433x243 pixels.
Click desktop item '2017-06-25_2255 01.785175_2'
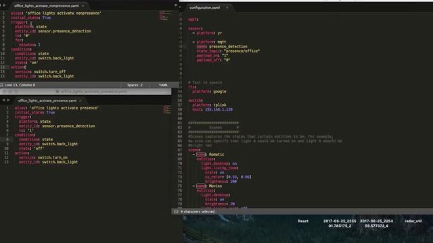click(x=340, y=223)
